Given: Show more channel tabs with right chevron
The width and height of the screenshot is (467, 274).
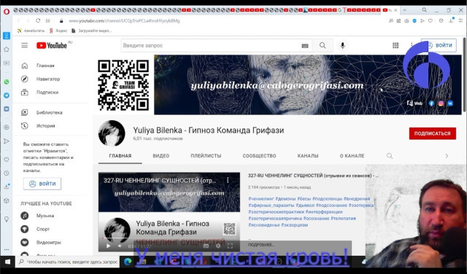Looking at the screenshot, I should tap(447, 156).
